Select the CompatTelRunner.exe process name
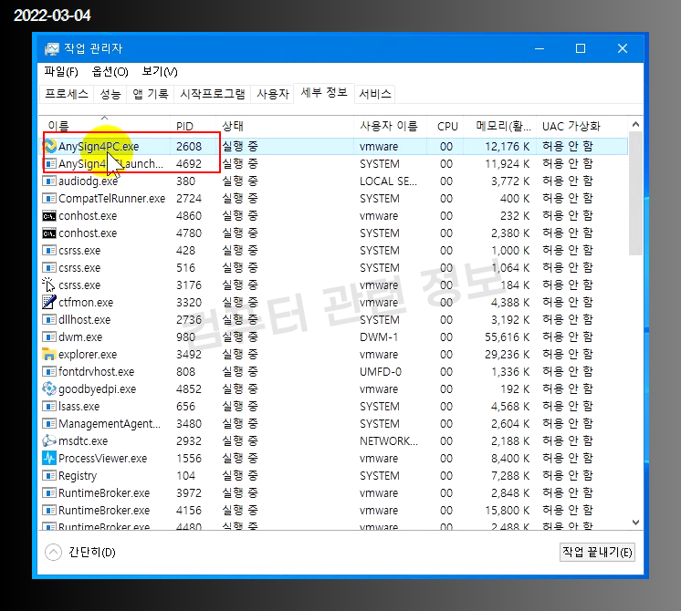 pyautogui.click(x=112, y=199)
